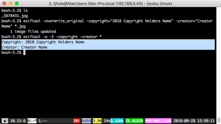Click the 2018-09-28 date in status bar
Image resolution: width=221 pixels, height=124 pixels.
(x=184, y=121)
